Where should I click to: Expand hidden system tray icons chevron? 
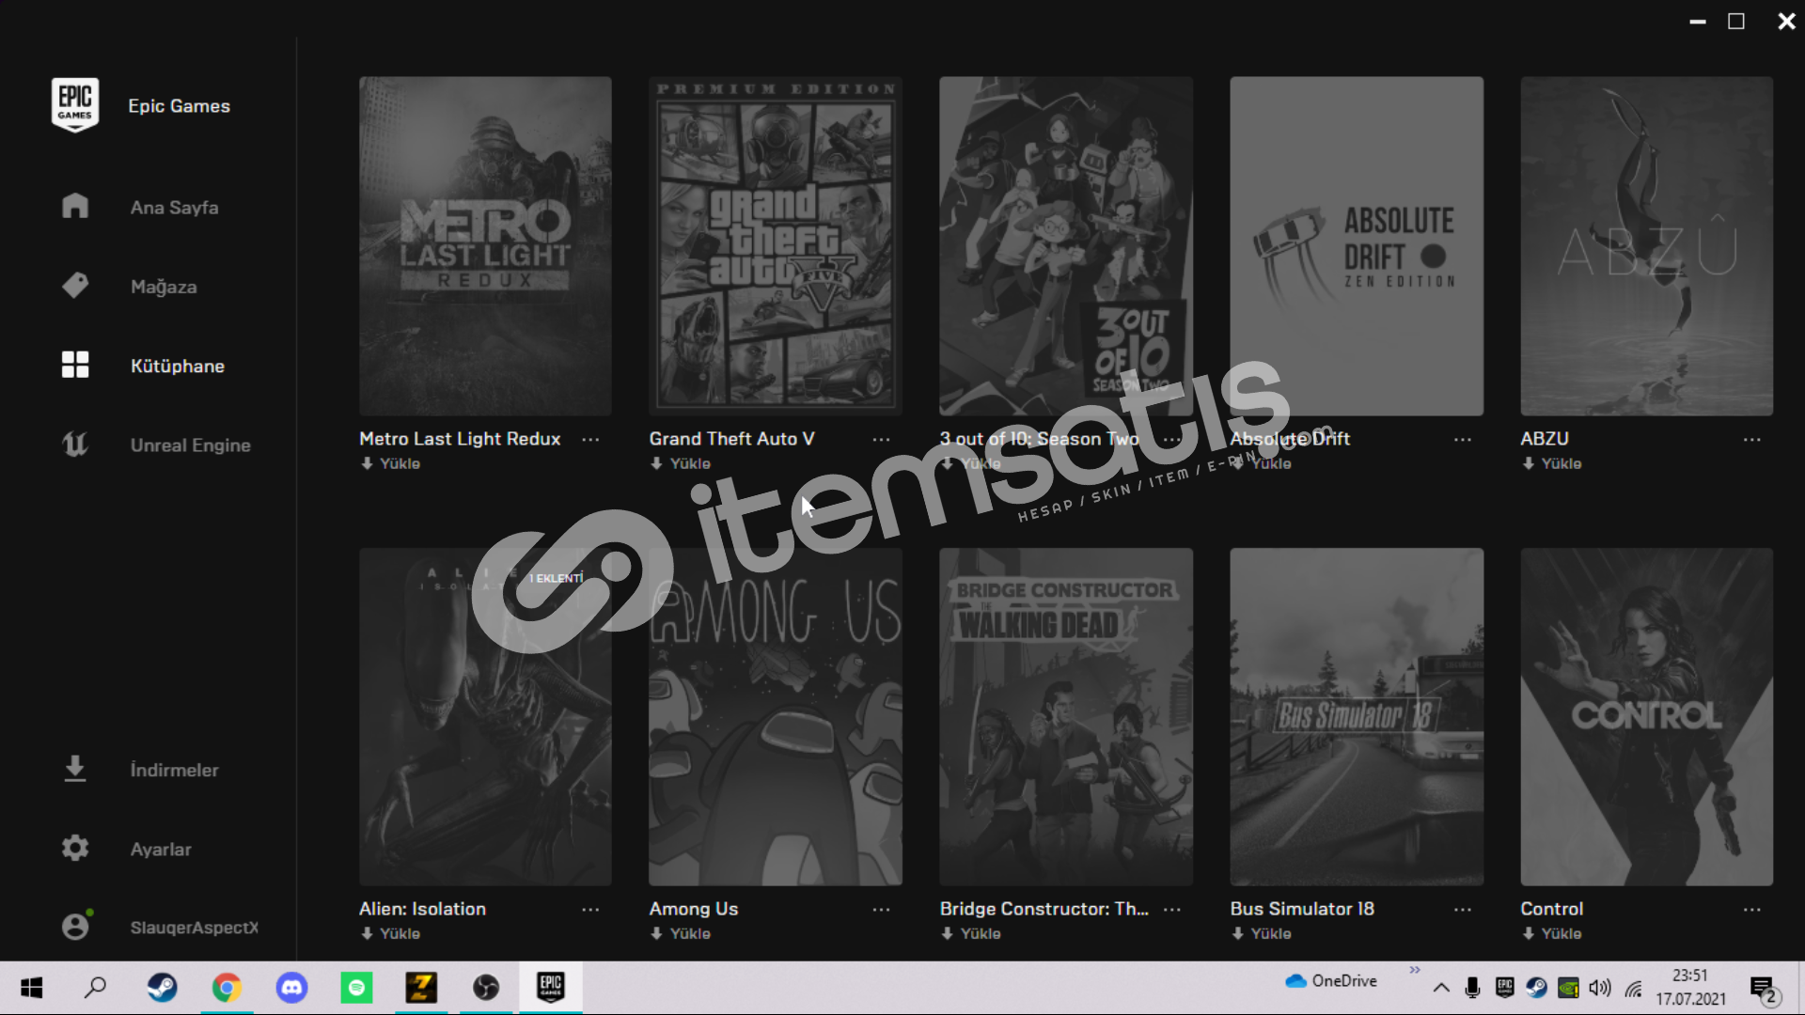(1440, 988)
